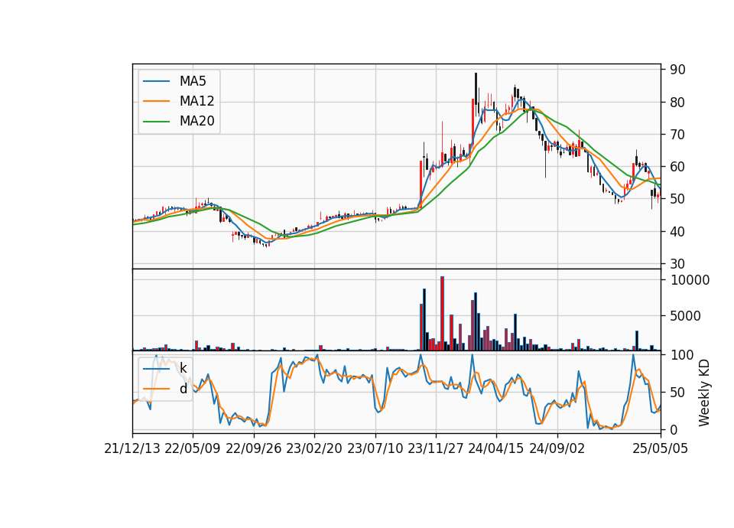Click the 30 price axis label
This screenshot has height=528, width=734.
(x=677, y=264)
